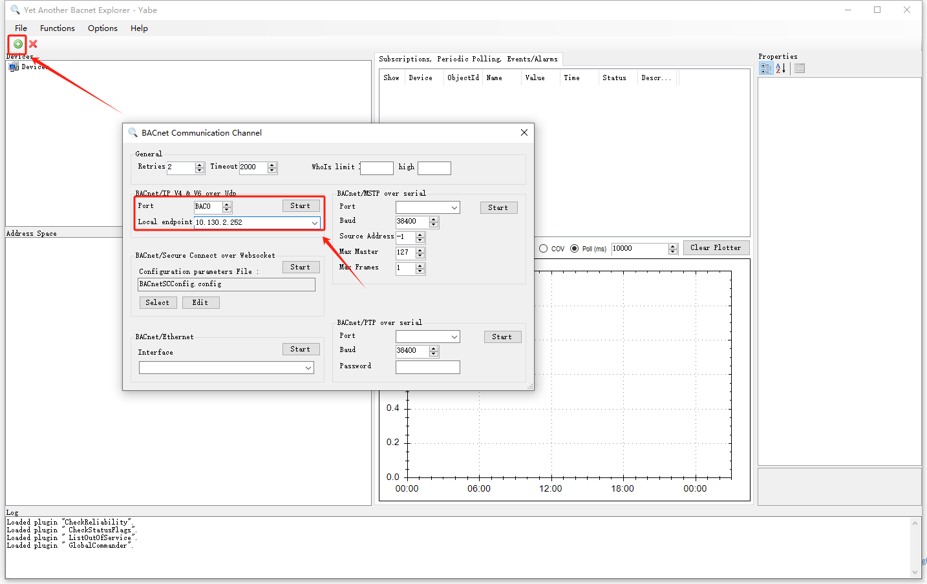The width and height of the screenshot is (927, 584).
Task: Click the WhoIs limit low field
Action: pos(376,168)
